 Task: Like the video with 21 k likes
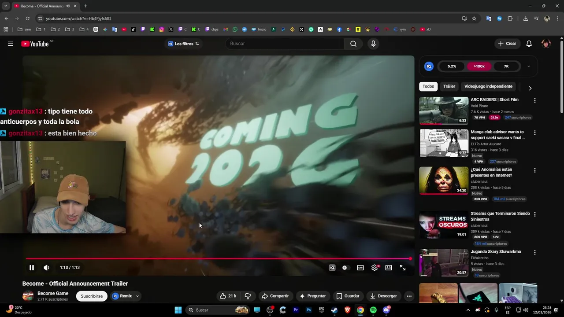228,296
